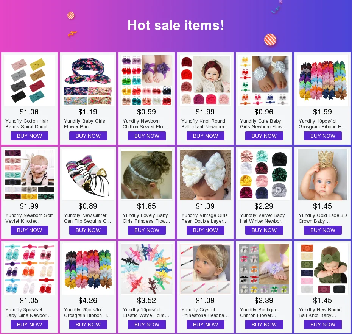The height and width of the screenshot is (334, 352).
Task: Click the velvet baby hats product image
Action: [x=264, y=175]
